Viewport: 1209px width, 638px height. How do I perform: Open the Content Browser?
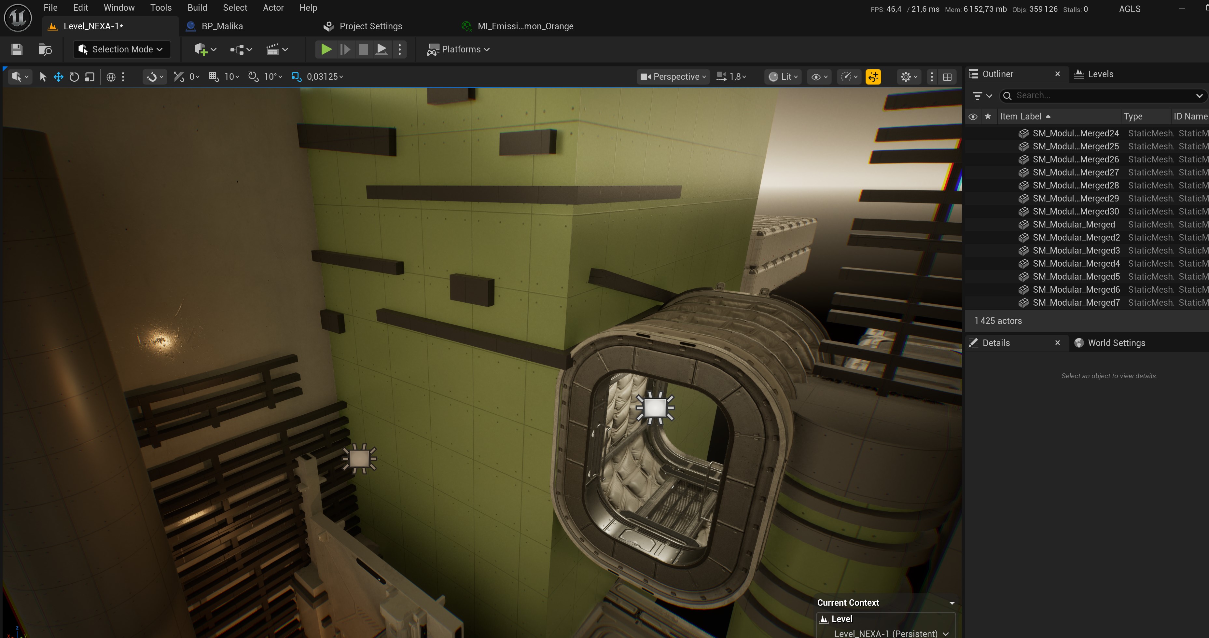coord(45,49)
